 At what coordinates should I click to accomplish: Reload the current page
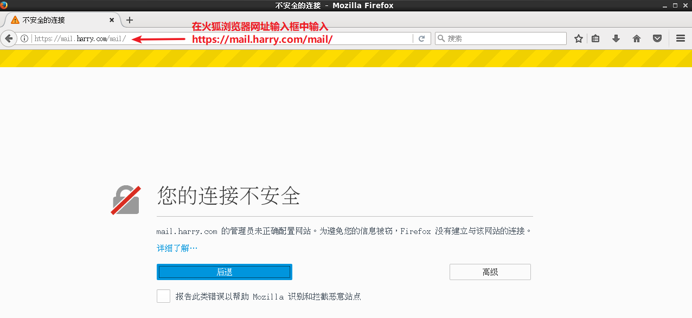coord(421,38)
